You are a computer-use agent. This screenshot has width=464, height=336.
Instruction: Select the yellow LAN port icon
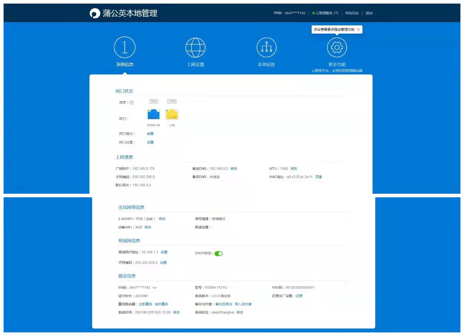pyautogui.click(x=172, y=114)
